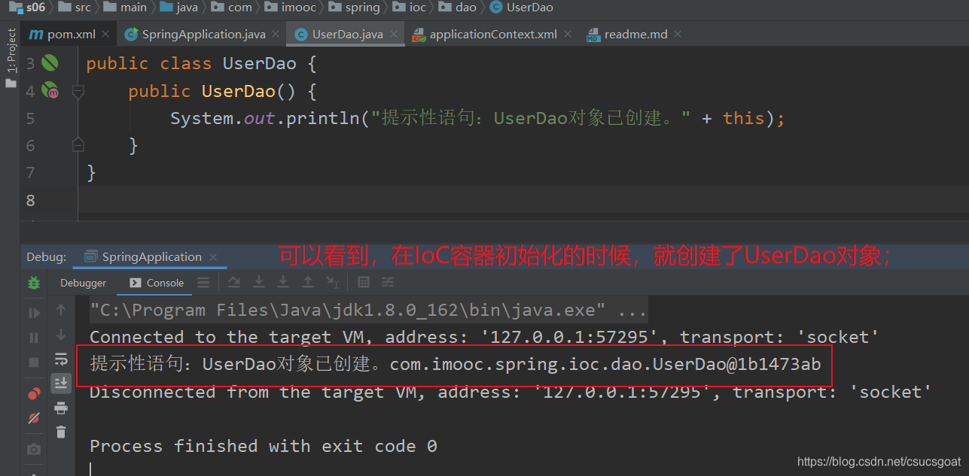Stop the SpringApplication debug process
The width and height of the screenshot is (969, 476).
[x=34, y=362]
